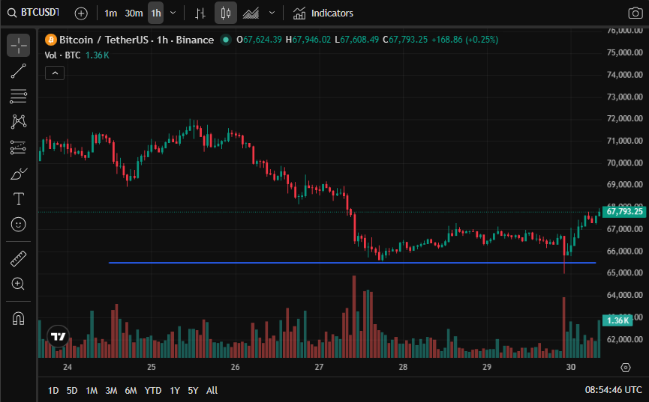Screen dimensions: 649x402
Task: Set date range to 5Y
Action: [x=193, y=391]
